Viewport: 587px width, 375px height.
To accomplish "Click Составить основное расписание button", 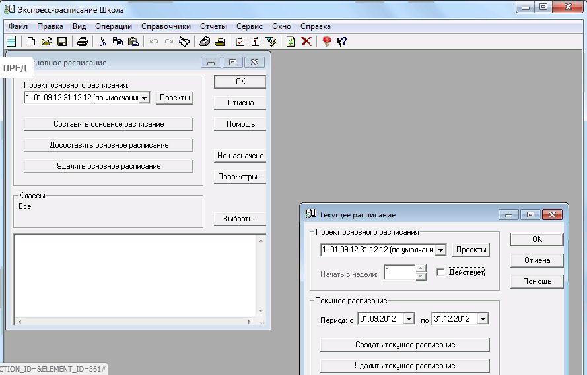I will [108, 124].
